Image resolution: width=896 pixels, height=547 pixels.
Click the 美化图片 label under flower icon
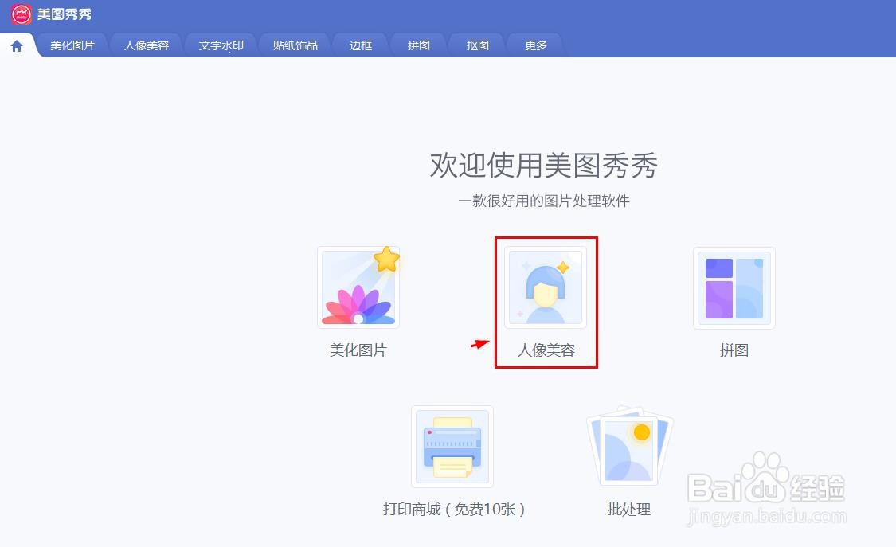pyautogui.click(x=358, y=350)
